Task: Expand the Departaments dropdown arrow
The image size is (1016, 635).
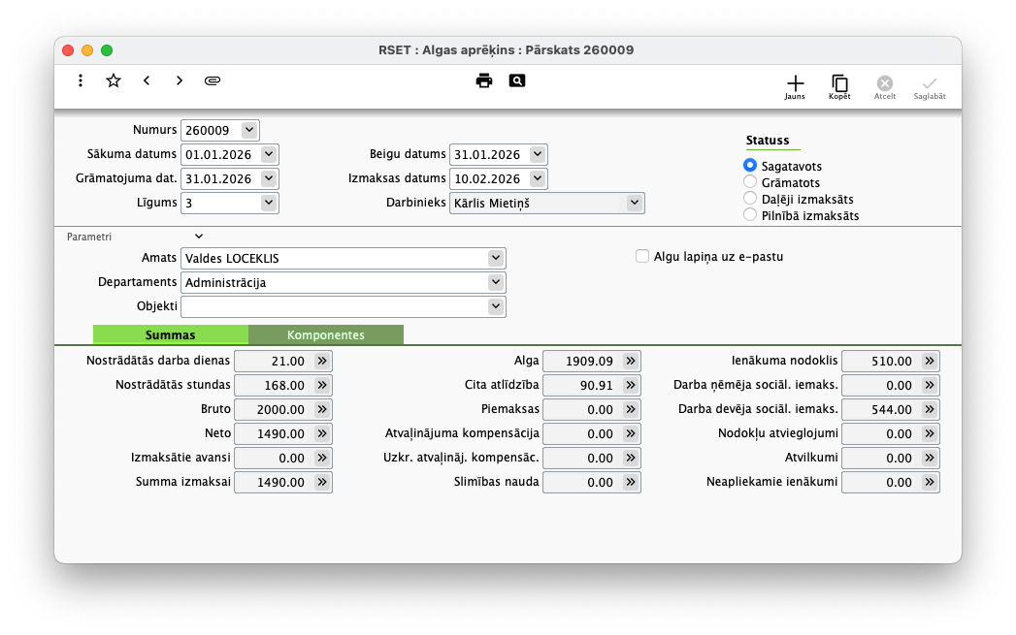Action: [x=495, y=282]
